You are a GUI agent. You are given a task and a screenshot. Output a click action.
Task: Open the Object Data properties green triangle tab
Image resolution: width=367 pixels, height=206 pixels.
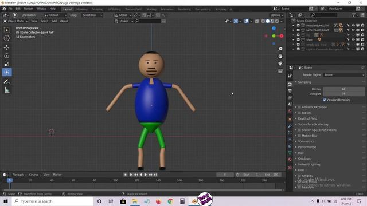[x=290, y=153]
